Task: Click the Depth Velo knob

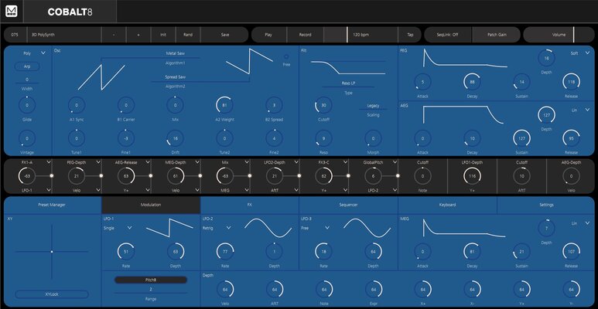Action: 224,289
